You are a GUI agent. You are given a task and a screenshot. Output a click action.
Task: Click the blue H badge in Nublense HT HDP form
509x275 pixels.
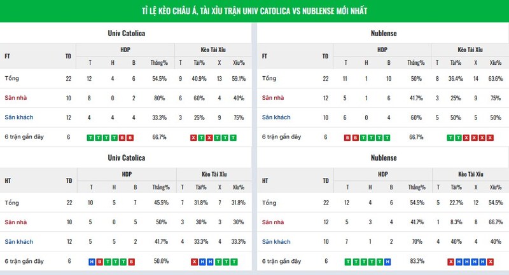point(387,262)
